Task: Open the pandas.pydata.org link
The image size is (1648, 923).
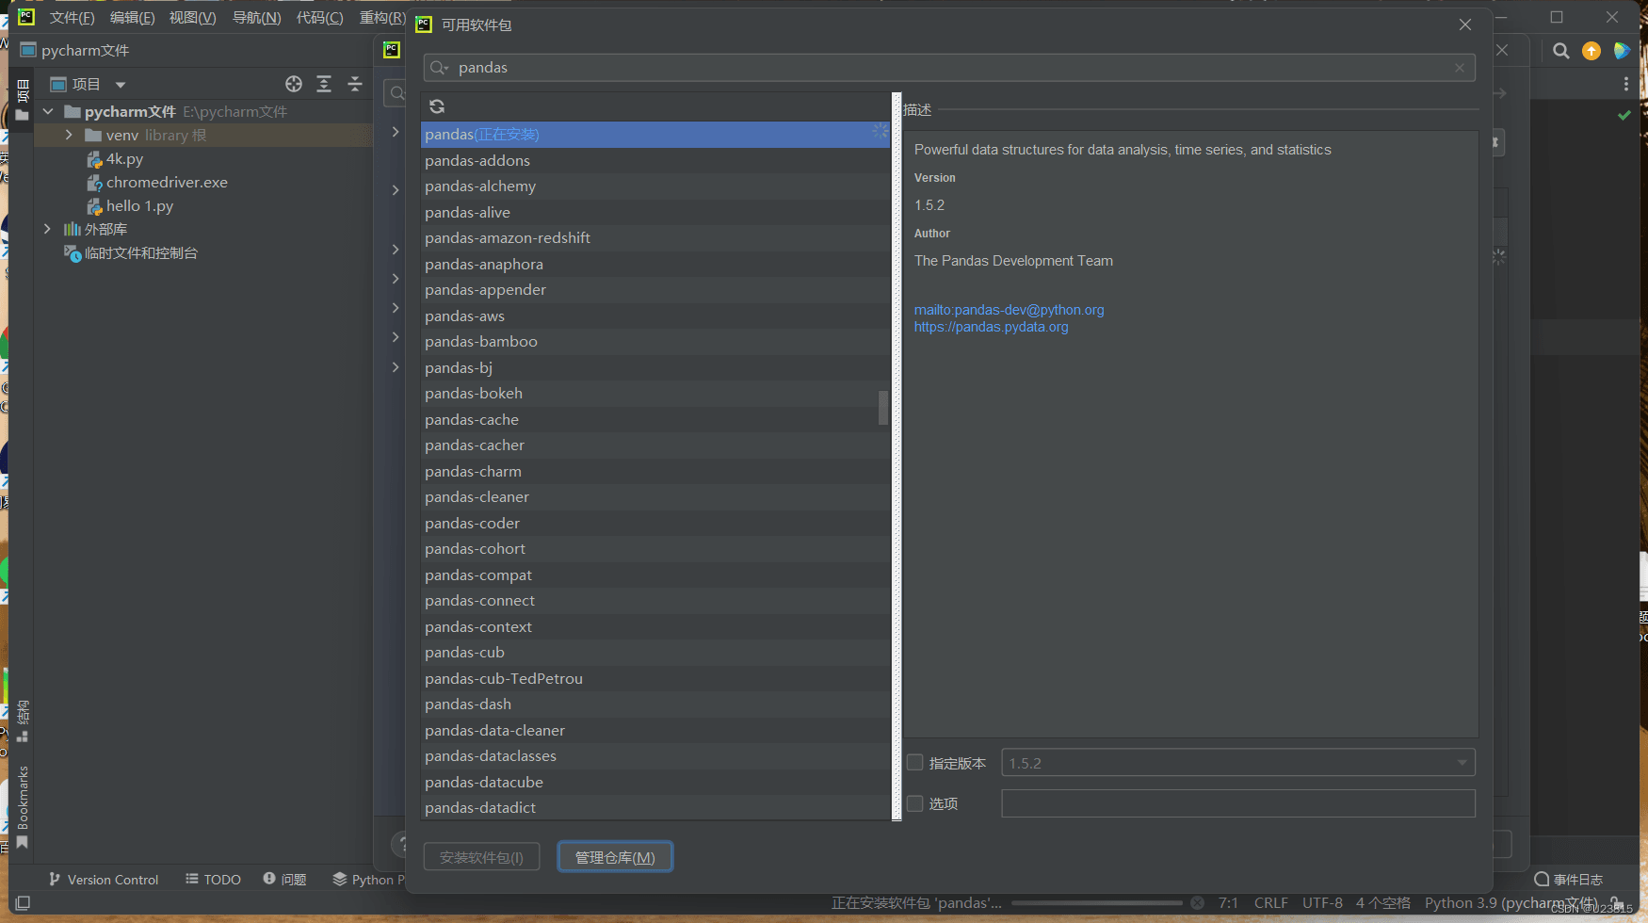Action: tap(991, 327)
